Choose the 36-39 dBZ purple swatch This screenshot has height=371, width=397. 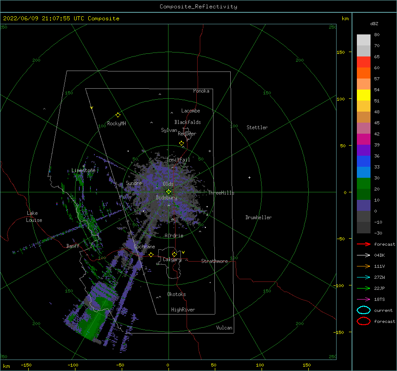363,150
